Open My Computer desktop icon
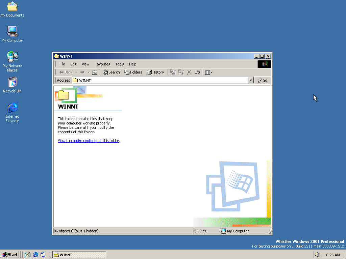This screenshot has width=346, height=259. point(12,34)
